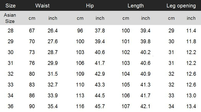The height and width of the screenshot is (112, 201).
Task: Click the Size column header
Action: [11, 6]
